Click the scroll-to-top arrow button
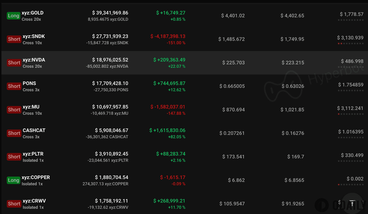The width and height of the screenshot is (368, 214). 352,204
